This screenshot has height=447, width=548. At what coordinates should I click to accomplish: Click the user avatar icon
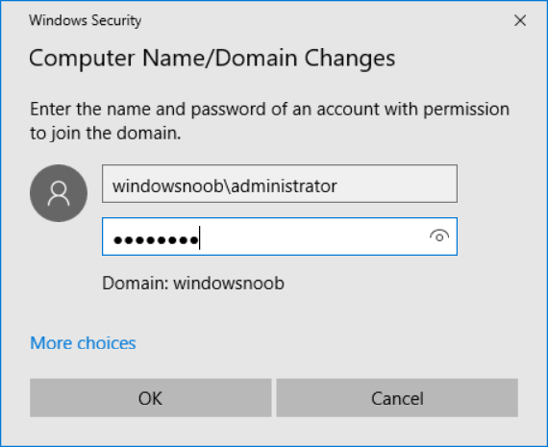[x=59, y=193]
